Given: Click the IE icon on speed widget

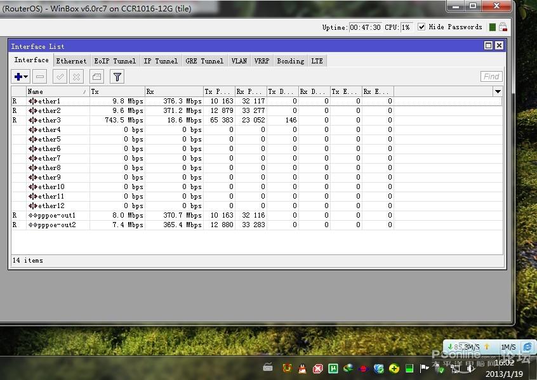Looking at the screenshot, I should (527, 347).
